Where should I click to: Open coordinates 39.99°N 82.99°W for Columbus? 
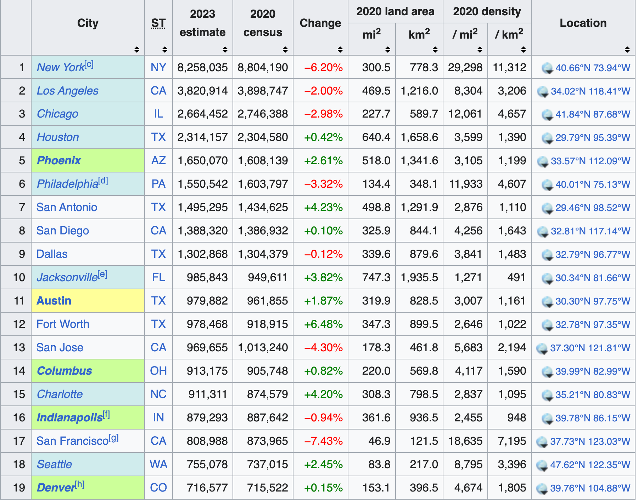(x=593, y=371)
